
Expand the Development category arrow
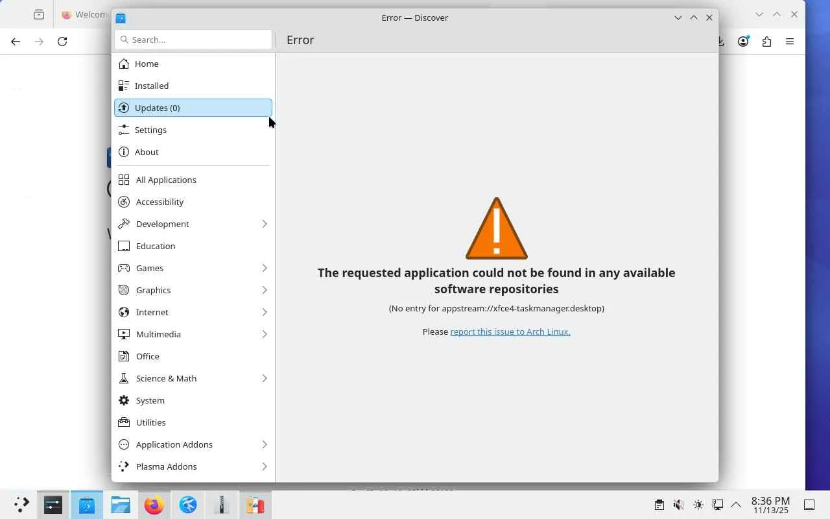[x=265, y=224]
